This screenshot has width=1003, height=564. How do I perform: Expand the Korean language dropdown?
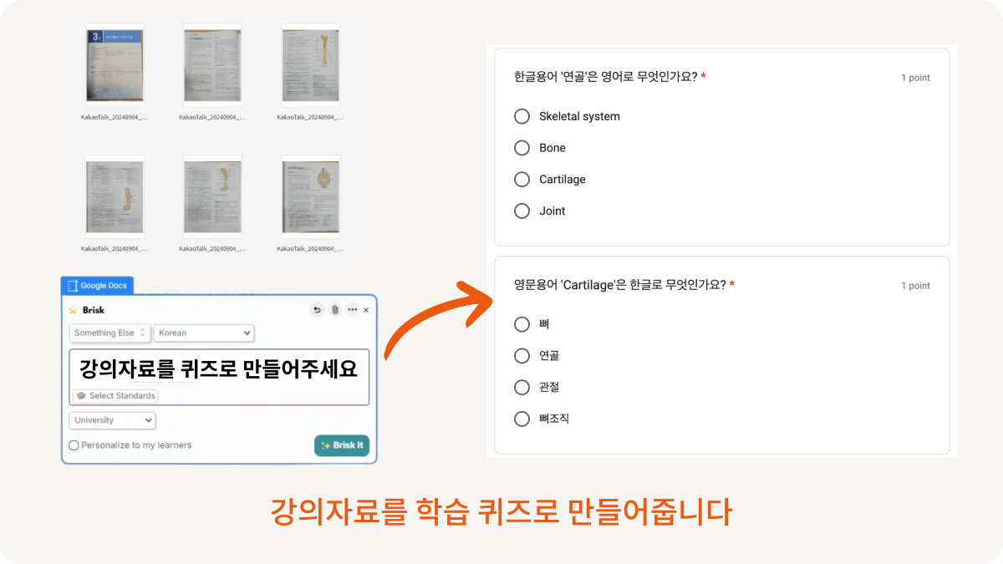pyautogui.click(x=204, y=333)
